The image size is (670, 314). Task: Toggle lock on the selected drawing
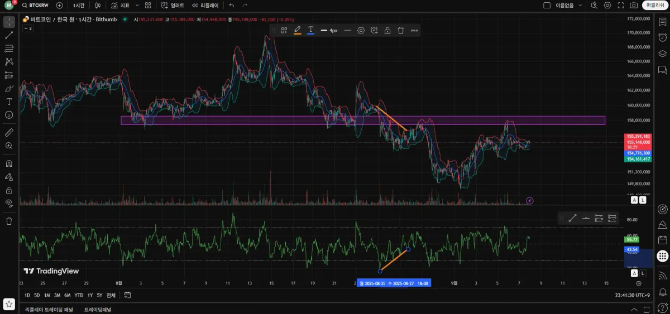(387, 30)
